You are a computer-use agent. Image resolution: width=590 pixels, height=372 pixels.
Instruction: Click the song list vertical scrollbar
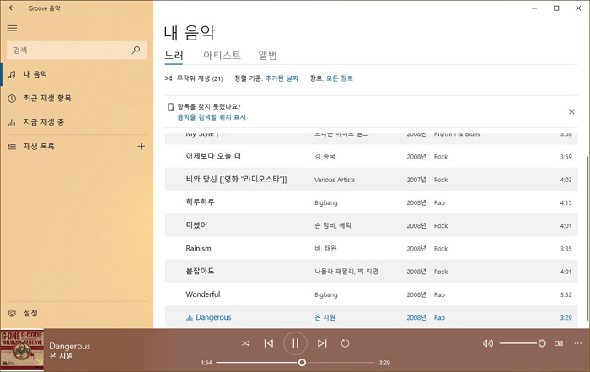point(587,237)
